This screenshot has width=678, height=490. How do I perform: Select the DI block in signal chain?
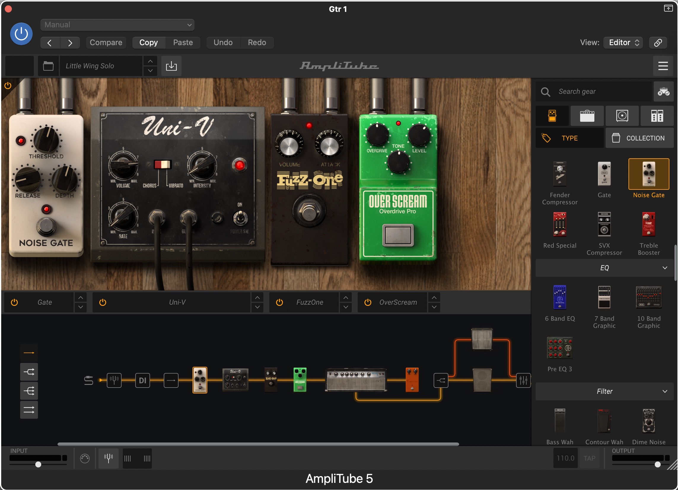click(143, 380)
